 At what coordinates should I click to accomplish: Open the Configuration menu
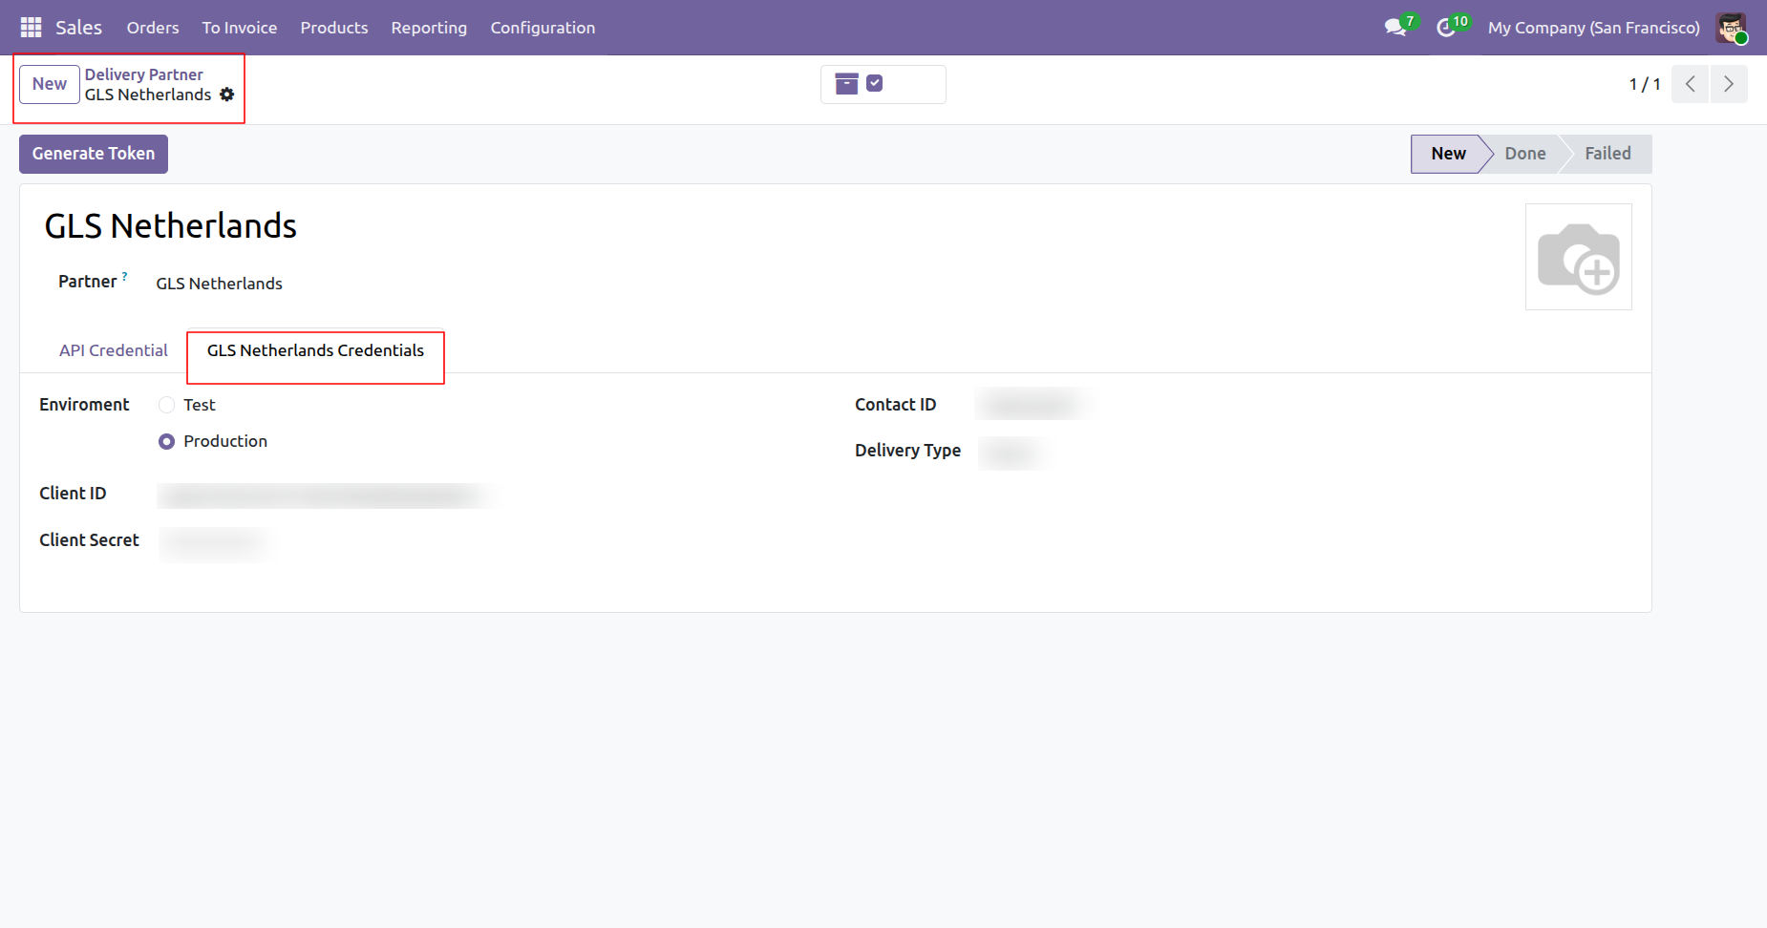[543, 28]
